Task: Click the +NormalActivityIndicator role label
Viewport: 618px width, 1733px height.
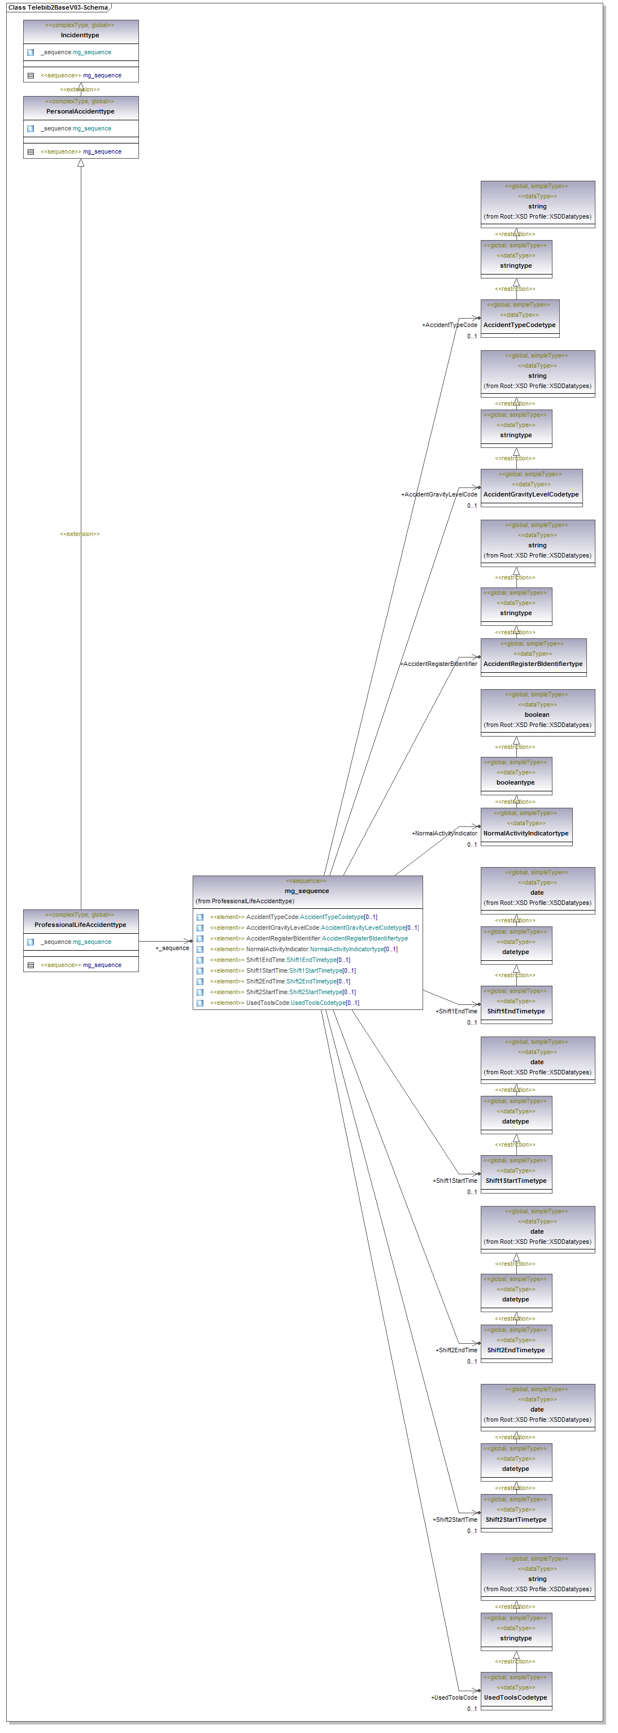Action: tap(445, 834)
